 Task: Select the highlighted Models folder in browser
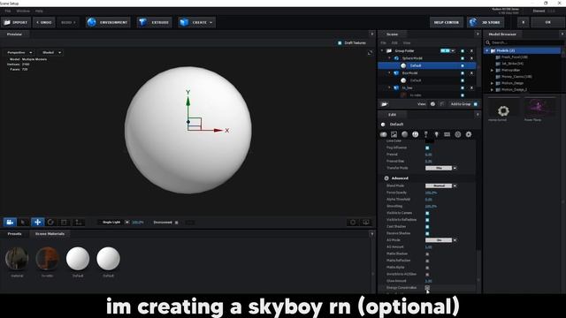click(x=523, y=51)
